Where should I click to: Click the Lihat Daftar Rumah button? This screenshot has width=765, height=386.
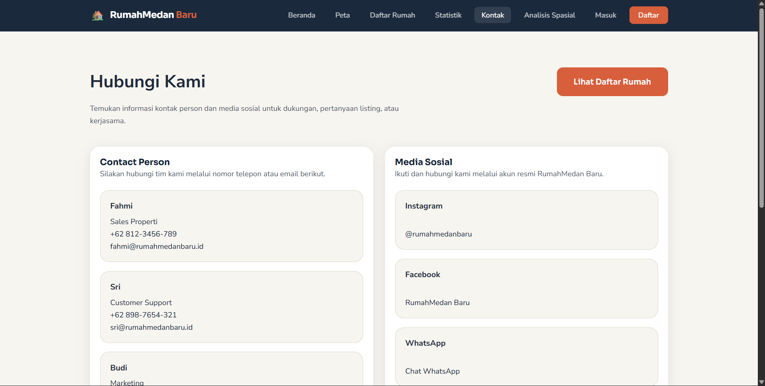612,82
